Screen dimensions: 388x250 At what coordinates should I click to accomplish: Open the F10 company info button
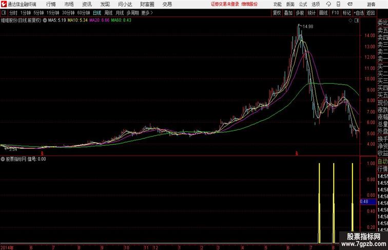click(335, 13)
